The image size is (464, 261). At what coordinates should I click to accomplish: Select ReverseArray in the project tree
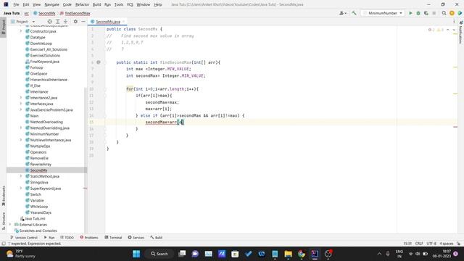tap(41, 165)
